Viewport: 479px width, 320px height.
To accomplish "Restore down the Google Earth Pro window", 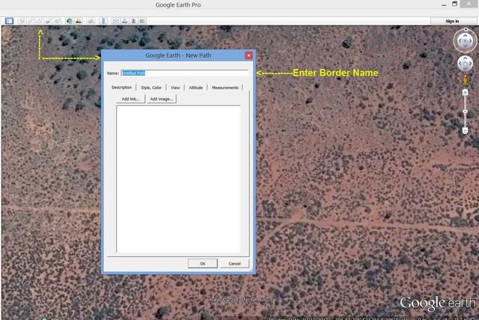I will [x=454, y=4].
